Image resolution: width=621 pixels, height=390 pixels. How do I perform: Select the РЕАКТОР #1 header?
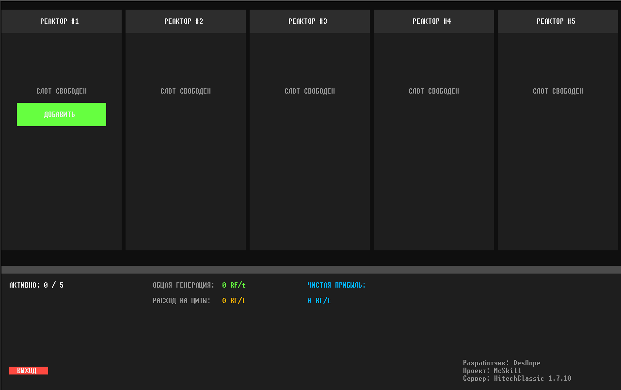(62, 21)
